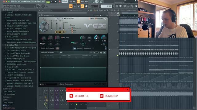Open the Playlist view icon
Image resolution: width=197 pixels, height=110 pixels.
pyautogui.click(x=117, y=6)
